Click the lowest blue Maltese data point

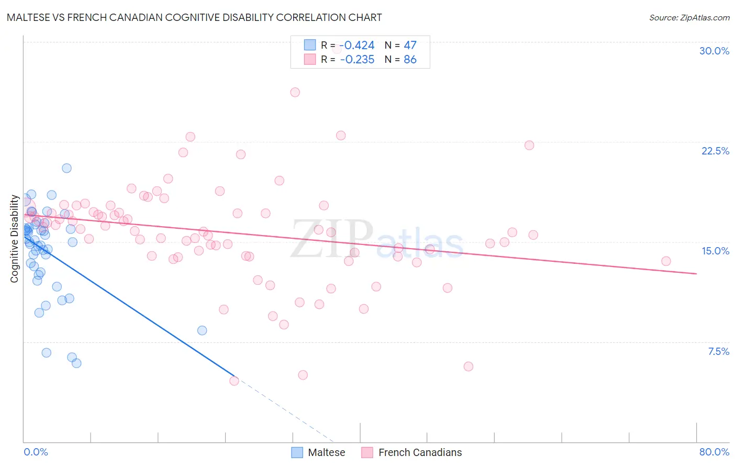coord(76,363)
